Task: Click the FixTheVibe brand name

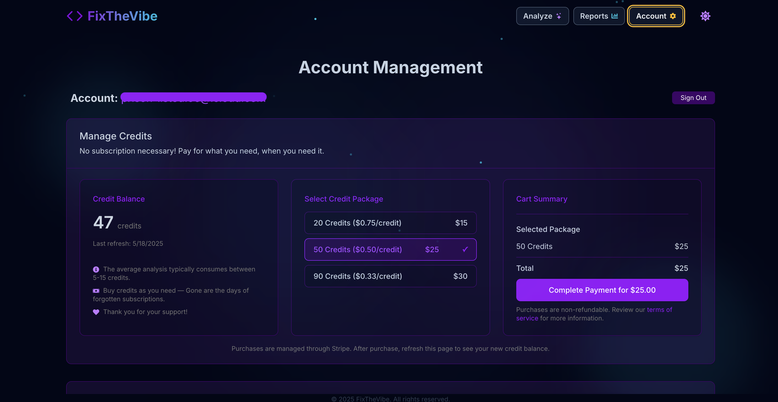Action: pyautogui.click(x=122, y=16)
